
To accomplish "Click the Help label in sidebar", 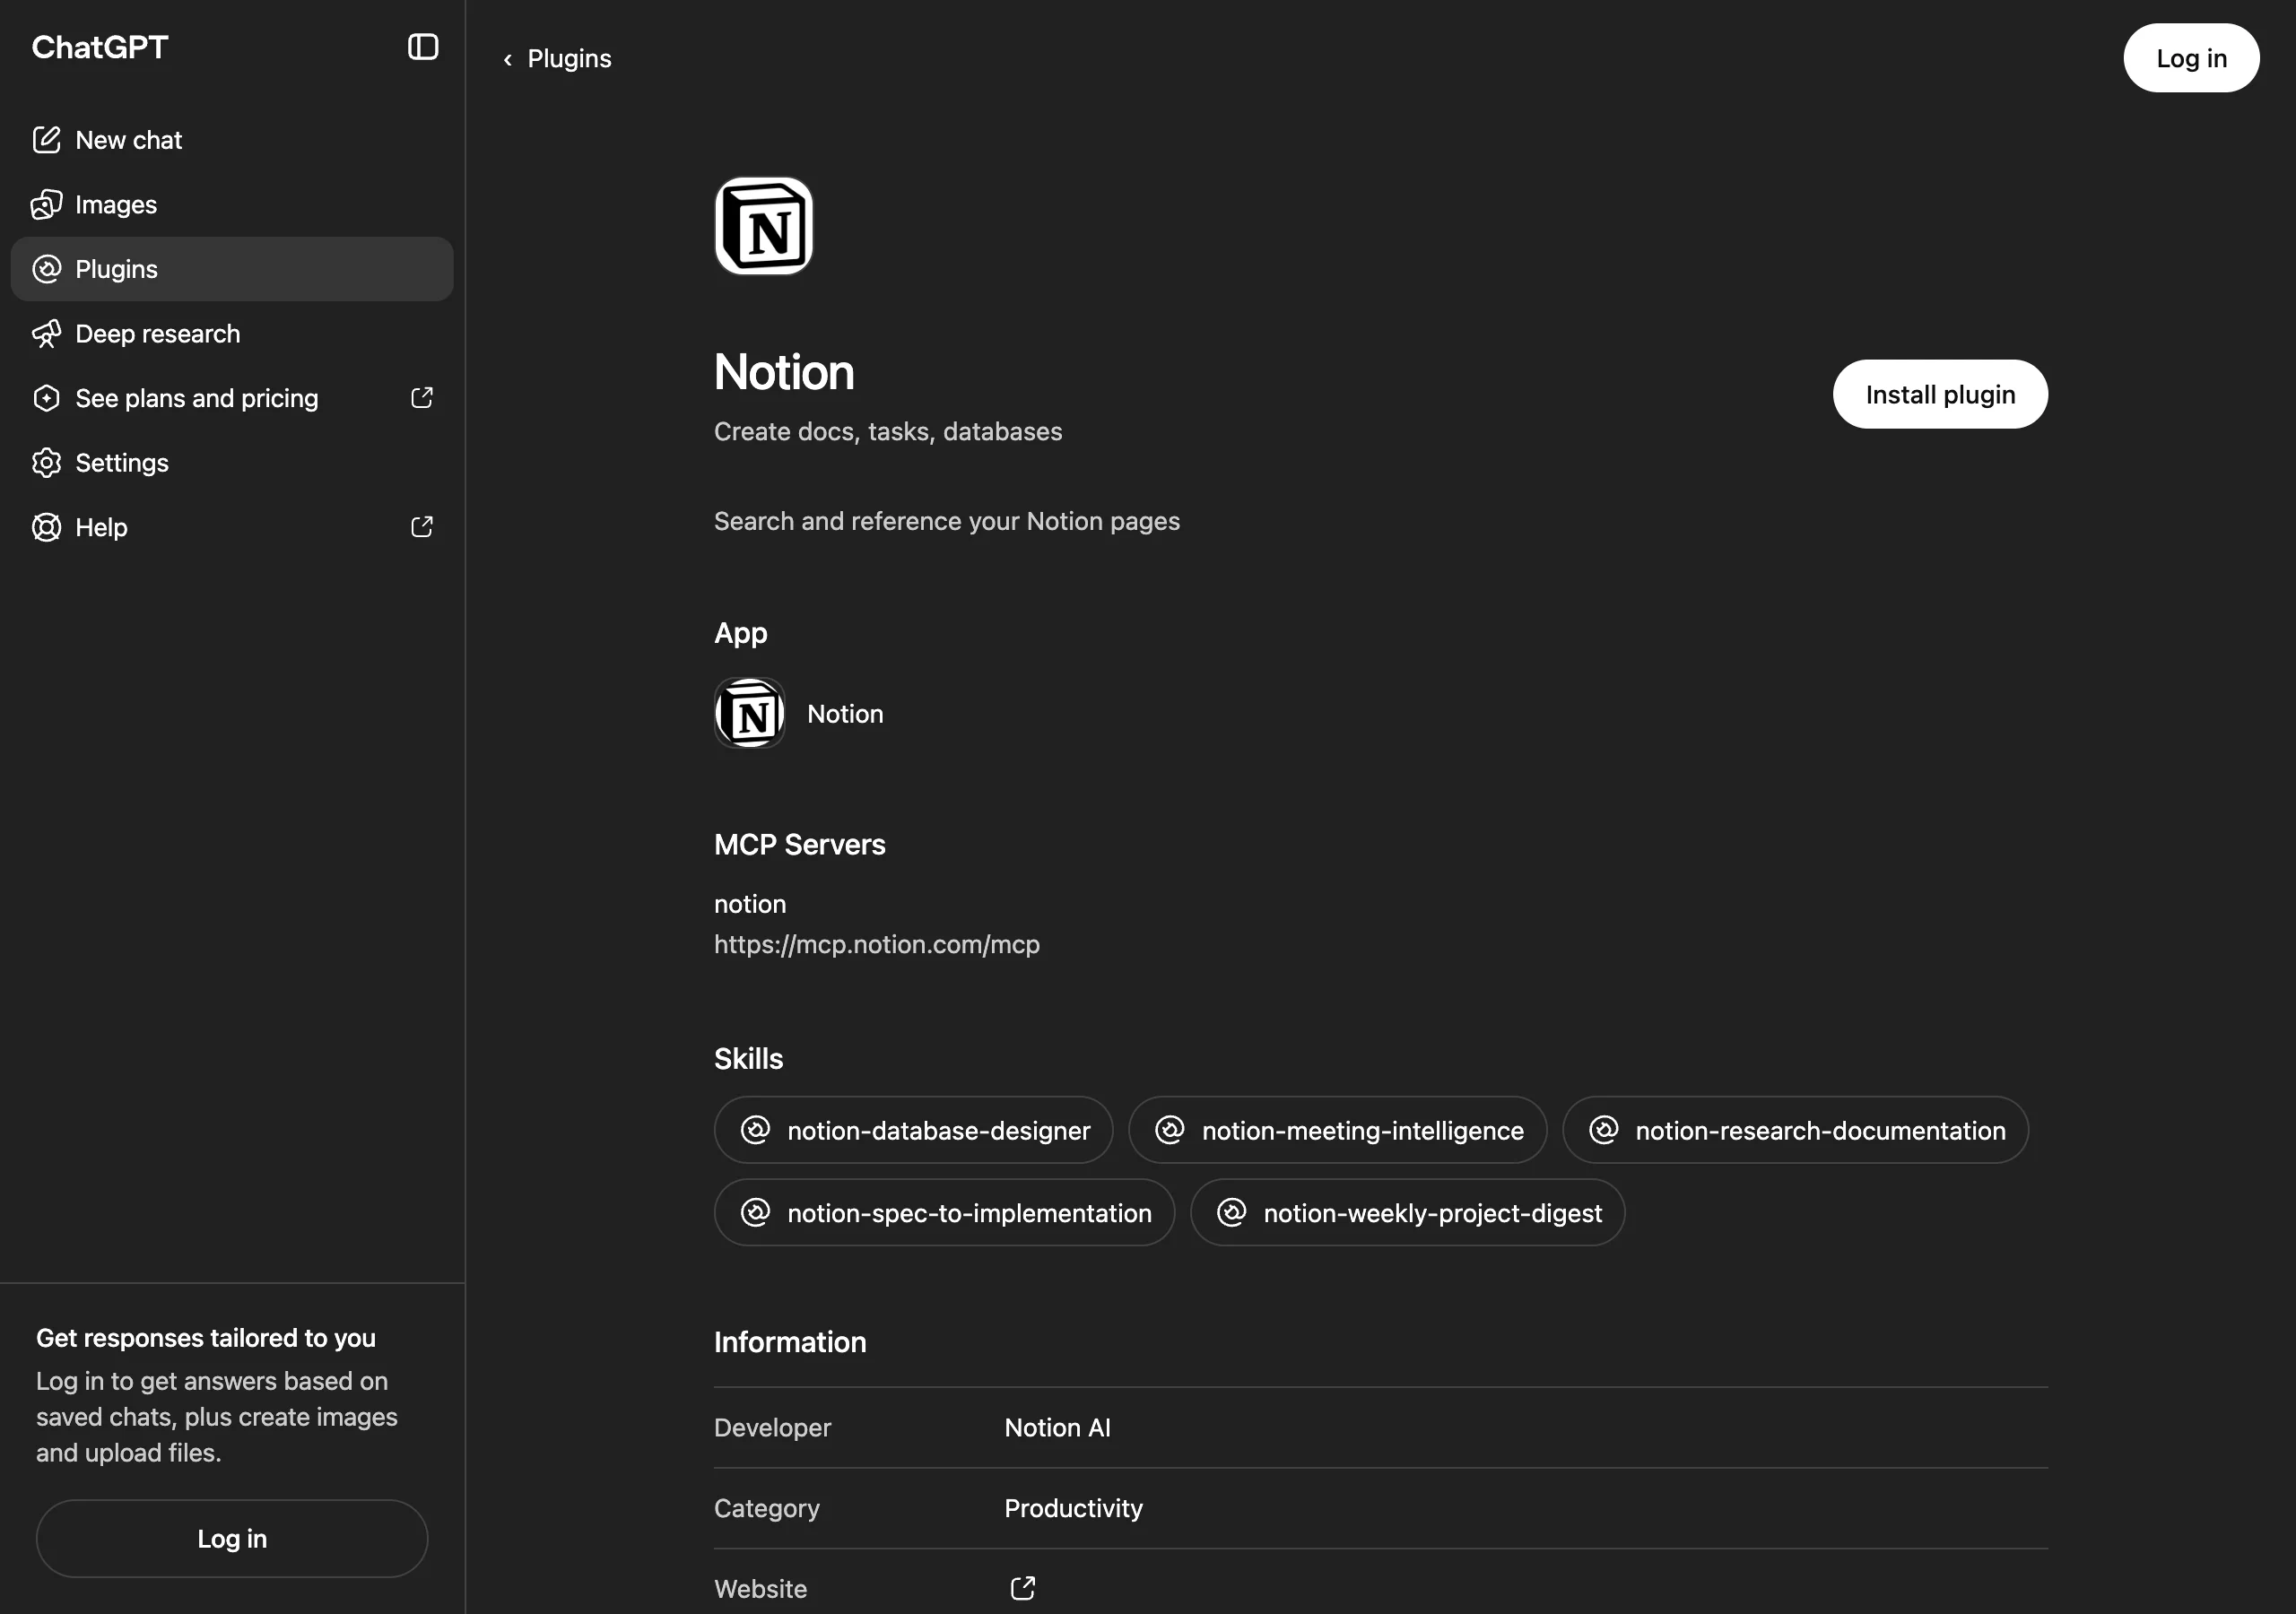I will coord(101,527).
